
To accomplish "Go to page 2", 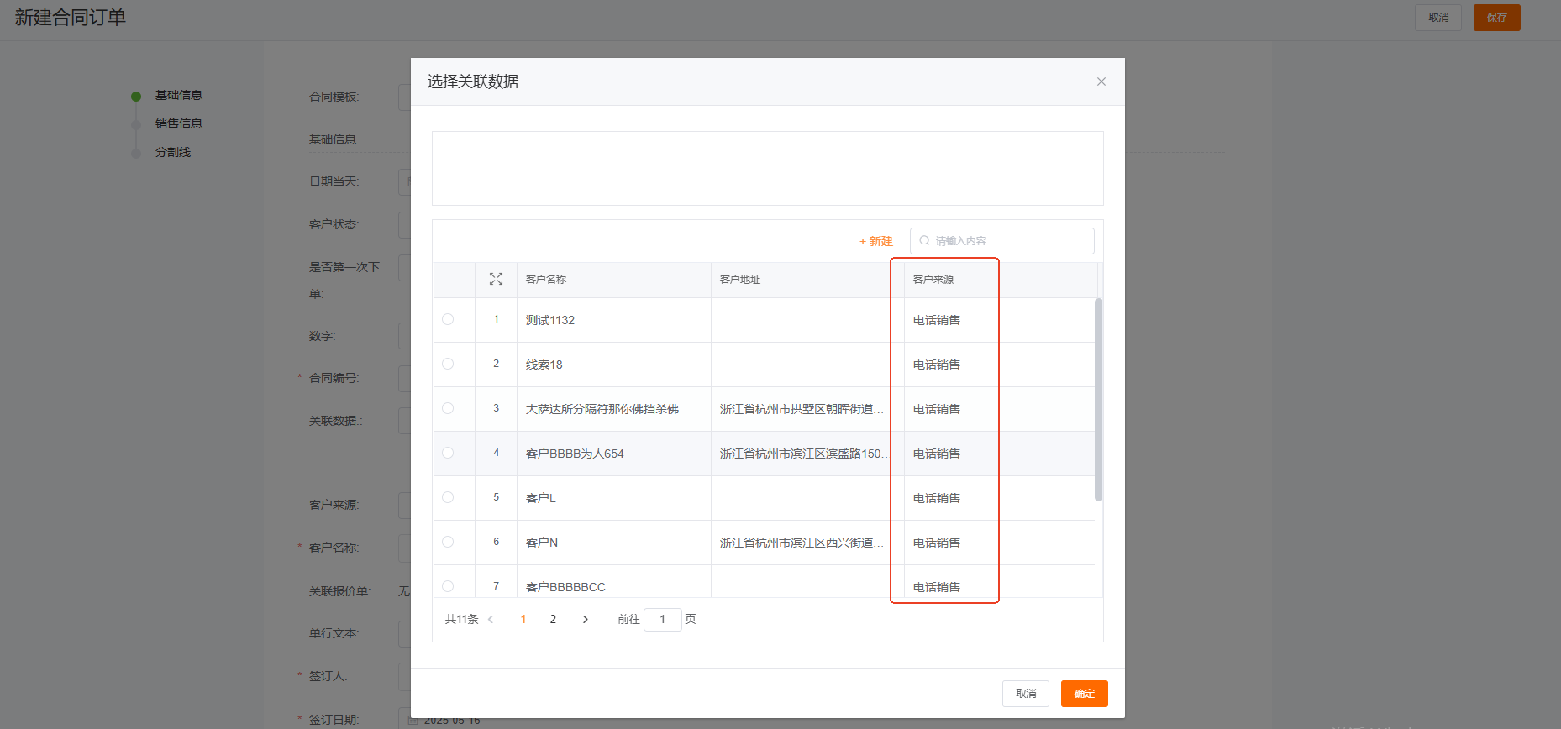I will pos(553,620).
